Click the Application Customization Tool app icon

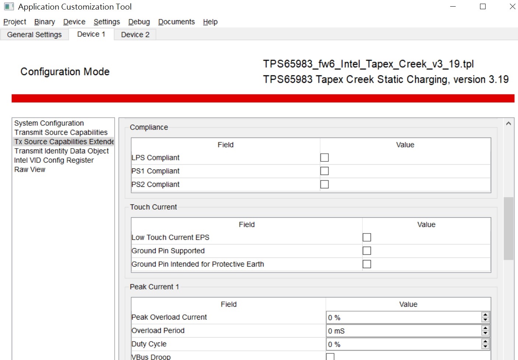tap(9, 7)
